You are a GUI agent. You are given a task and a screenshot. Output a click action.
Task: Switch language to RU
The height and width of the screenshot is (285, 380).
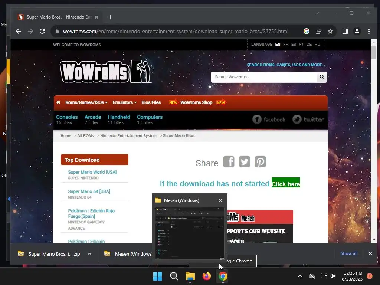(317, 45)
